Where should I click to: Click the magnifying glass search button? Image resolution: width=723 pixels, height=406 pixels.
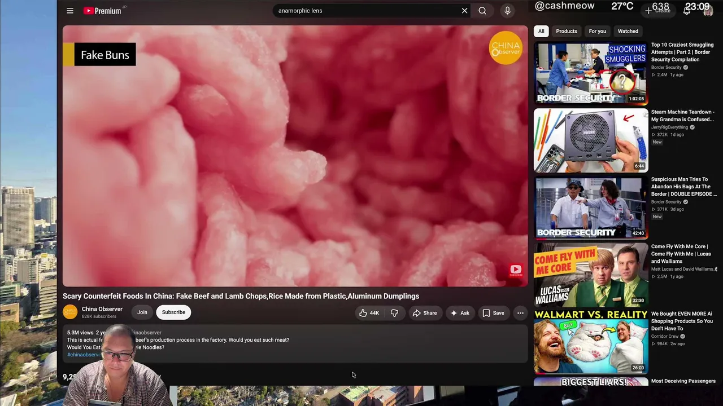point(482,11)
